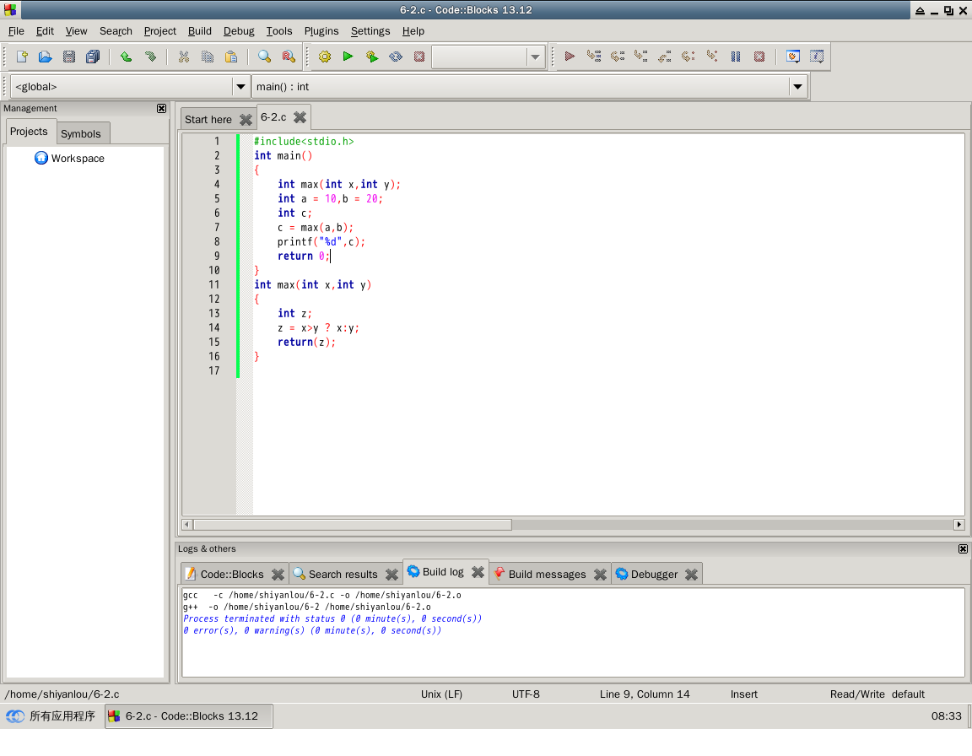Select the Workspace tree item
The height and width of the screenshot is (756, 972).
pos(78,158)
